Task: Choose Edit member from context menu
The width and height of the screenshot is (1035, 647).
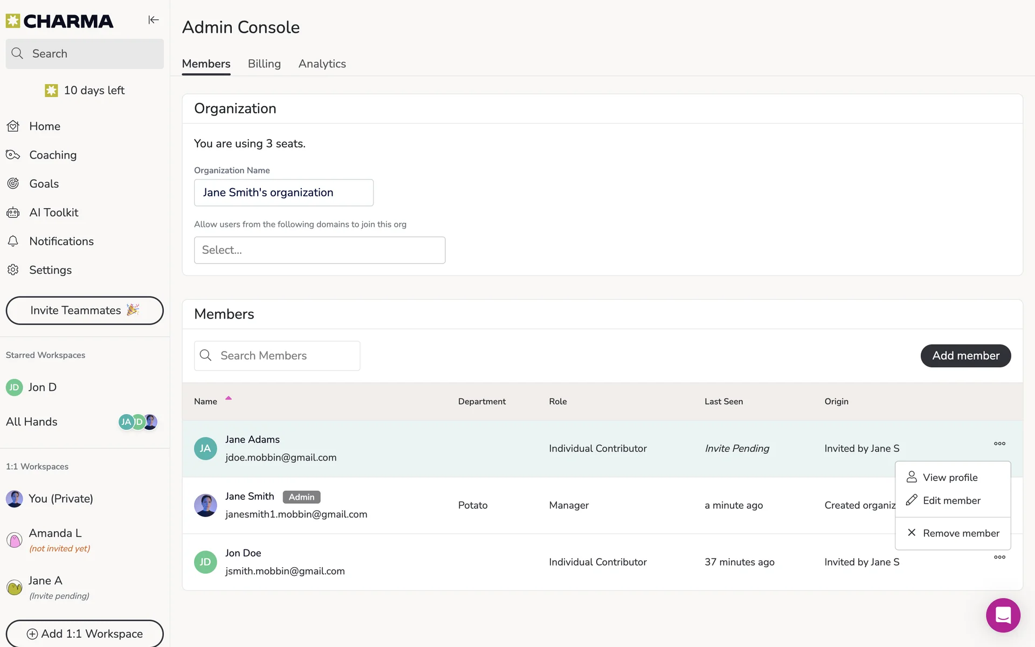Action: (x=951, y=501)
